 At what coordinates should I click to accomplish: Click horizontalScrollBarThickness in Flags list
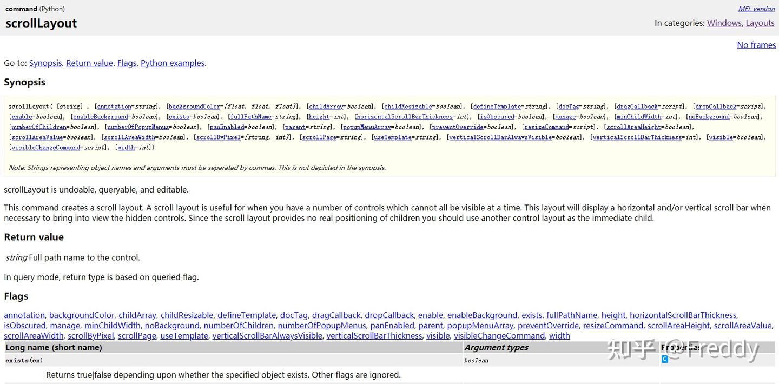[x=683, y=315]
